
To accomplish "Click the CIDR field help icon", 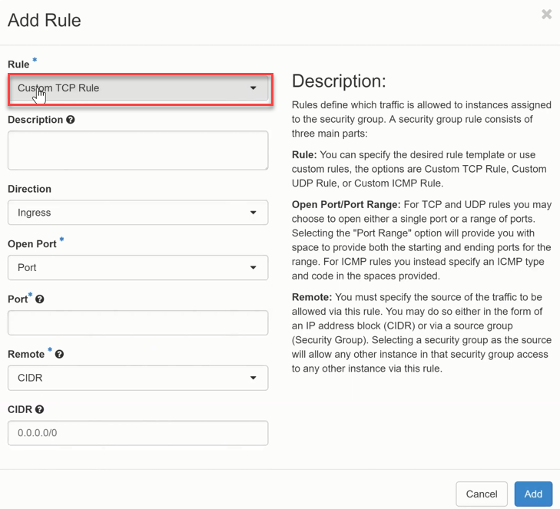I will (x=39, y=410).
